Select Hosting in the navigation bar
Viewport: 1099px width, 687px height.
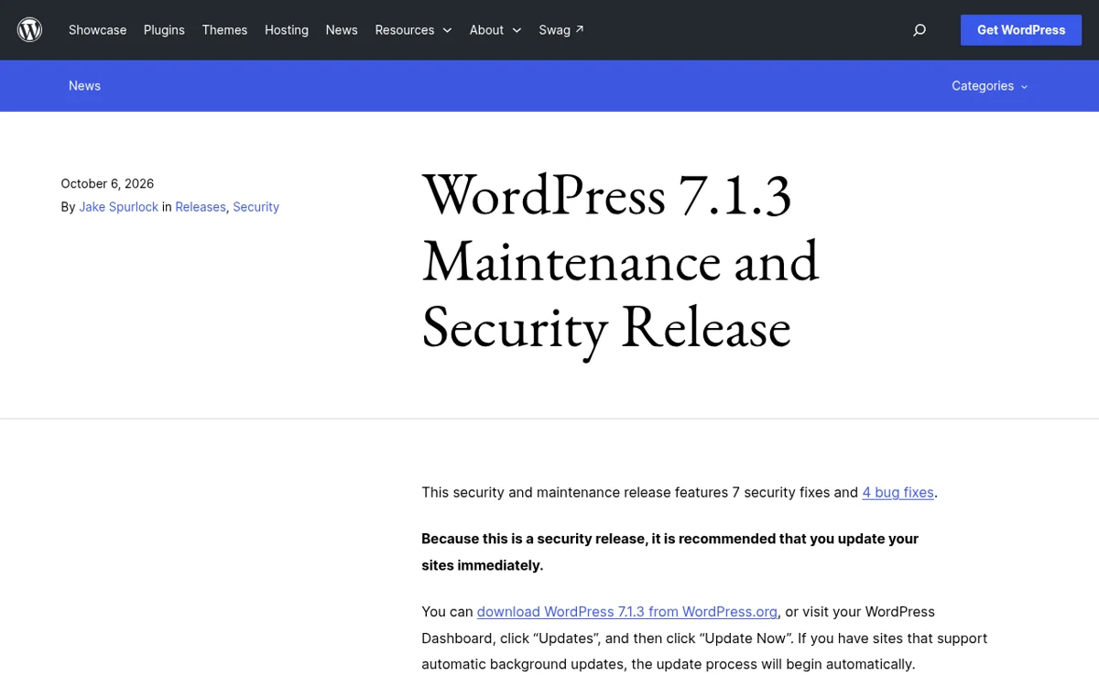287,30
